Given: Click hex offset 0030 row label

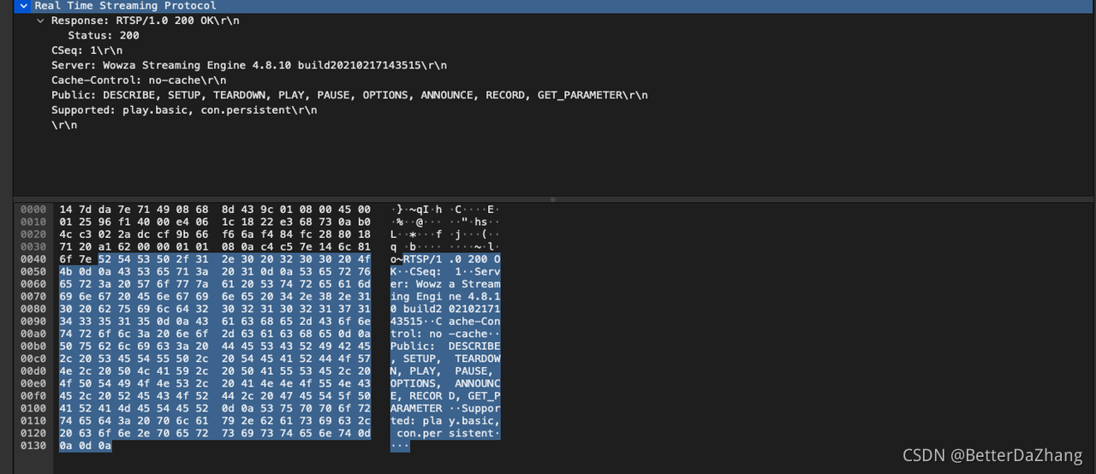Looking at the screenshot, I should click(x=33, y=247).
